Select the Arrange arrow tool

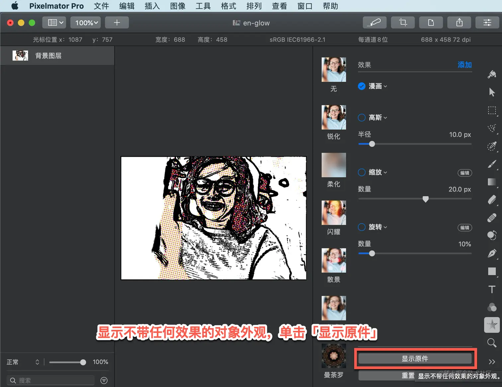click(x=492, y=92)
